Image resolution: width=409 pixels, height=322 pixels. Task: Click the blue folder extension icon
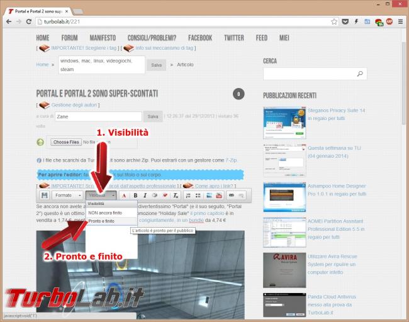pyautogui.click(x=367, y=21)
